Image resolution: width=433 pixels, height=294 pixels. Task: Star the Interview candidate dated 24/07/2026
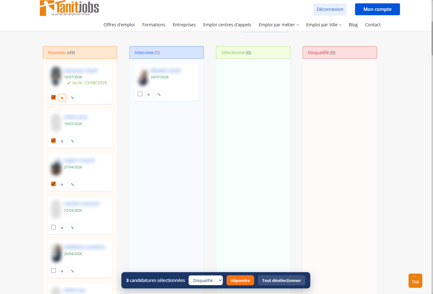tap(148, 94)
